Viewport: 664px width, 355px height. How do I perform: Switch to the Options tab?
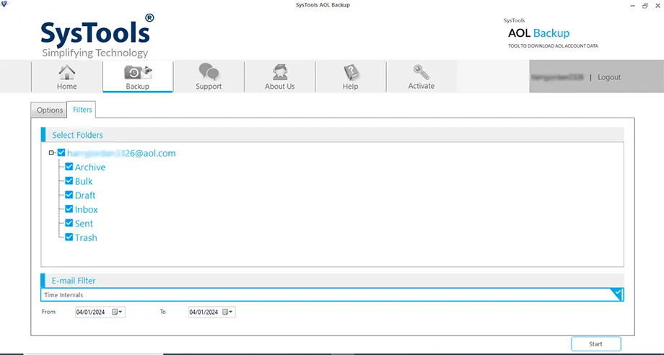point(50,110)
